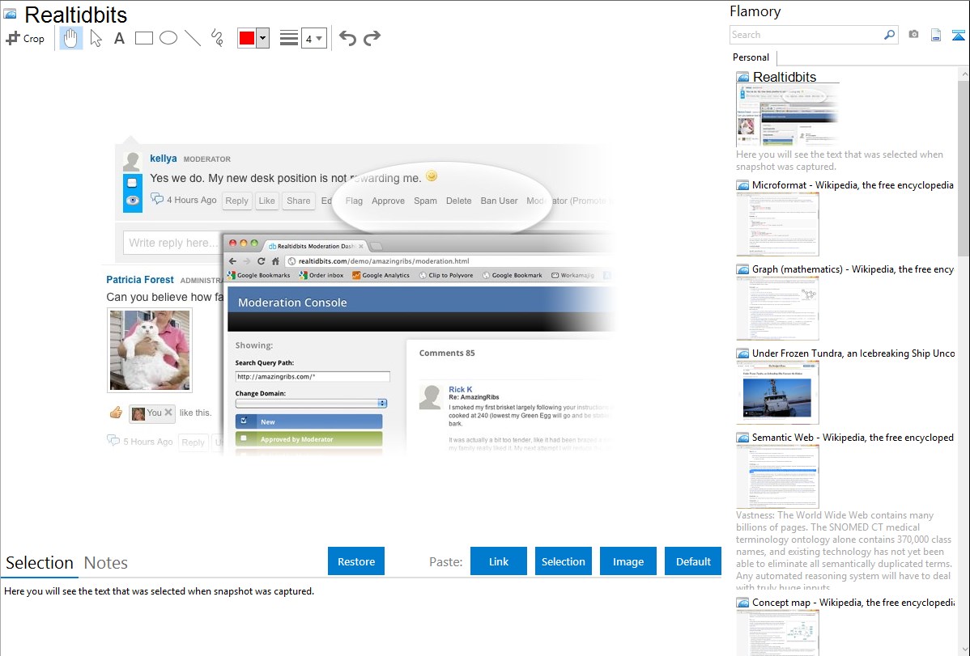The image size is (970, 656).
Task: Open the color picker dropdown arrow
Action: click(262, 38)
